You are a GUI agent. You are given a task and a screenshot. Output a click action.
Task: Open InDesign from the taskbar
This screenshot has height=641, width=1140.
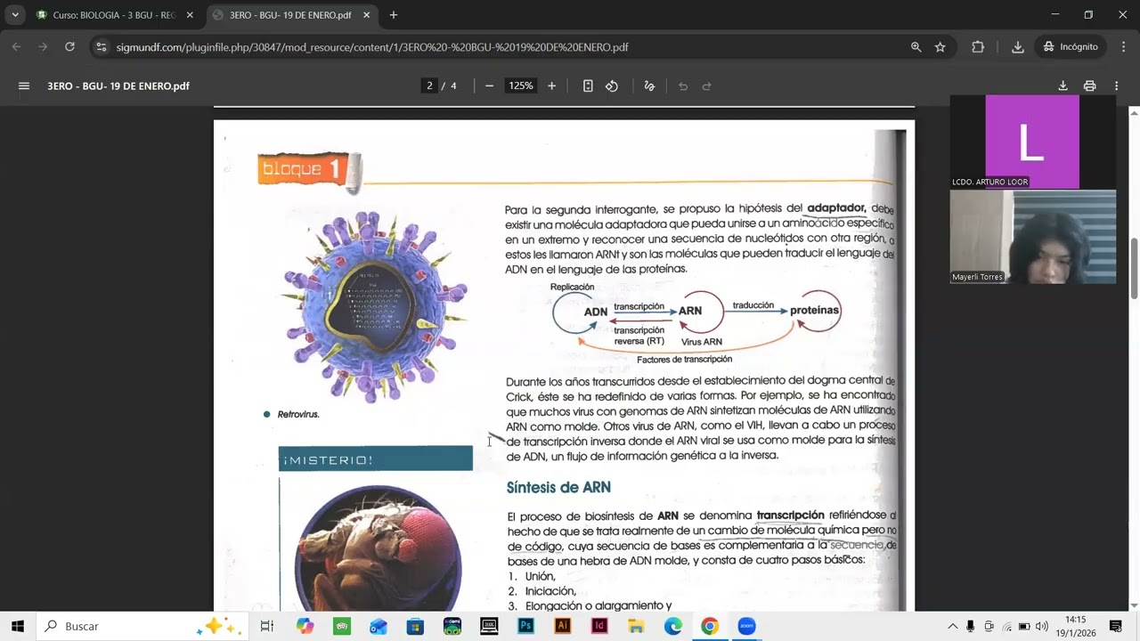(x=599, y=626)
